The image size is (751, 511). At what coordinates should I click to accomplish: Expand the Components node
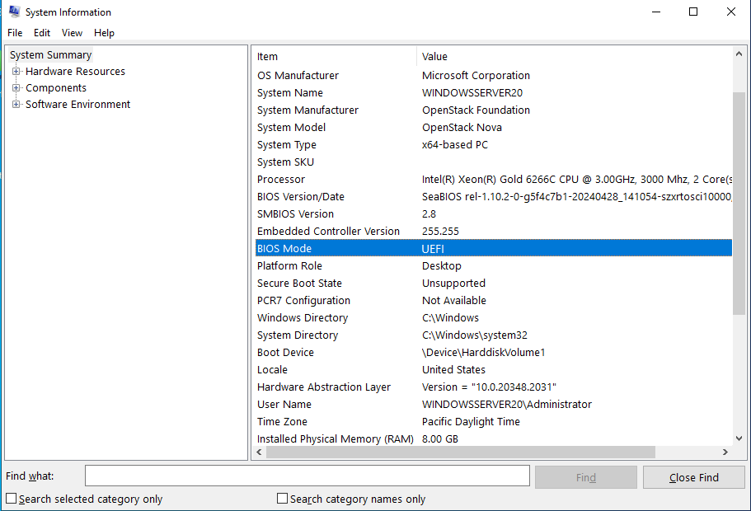pyautogui.click(x=16, y=87)
